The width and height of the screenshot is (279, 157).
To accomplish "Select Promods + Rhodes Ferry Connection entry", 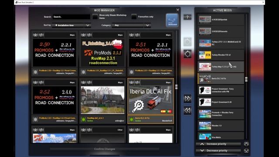I will 221,114.
